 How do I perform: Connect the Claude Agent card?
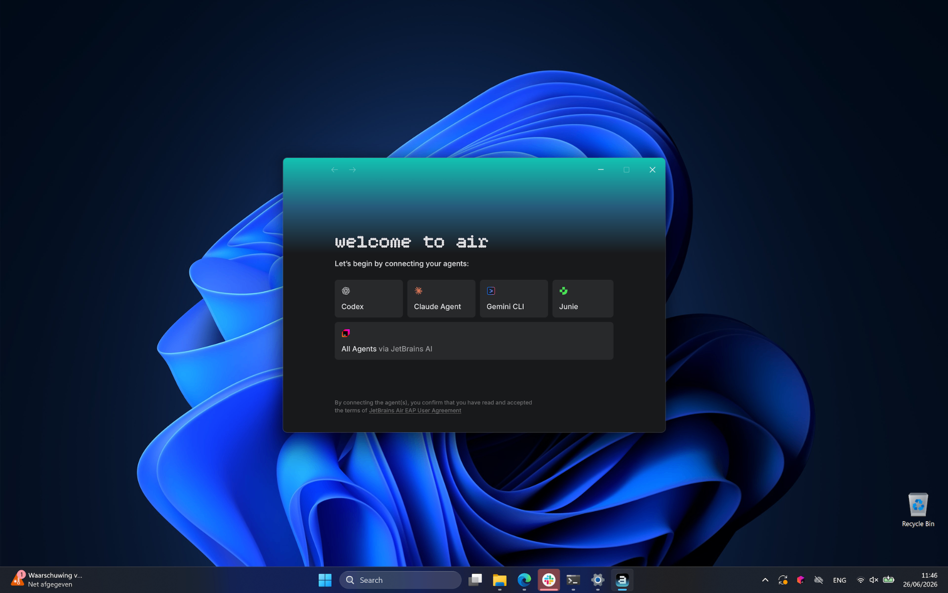click(x=441, y=298)
